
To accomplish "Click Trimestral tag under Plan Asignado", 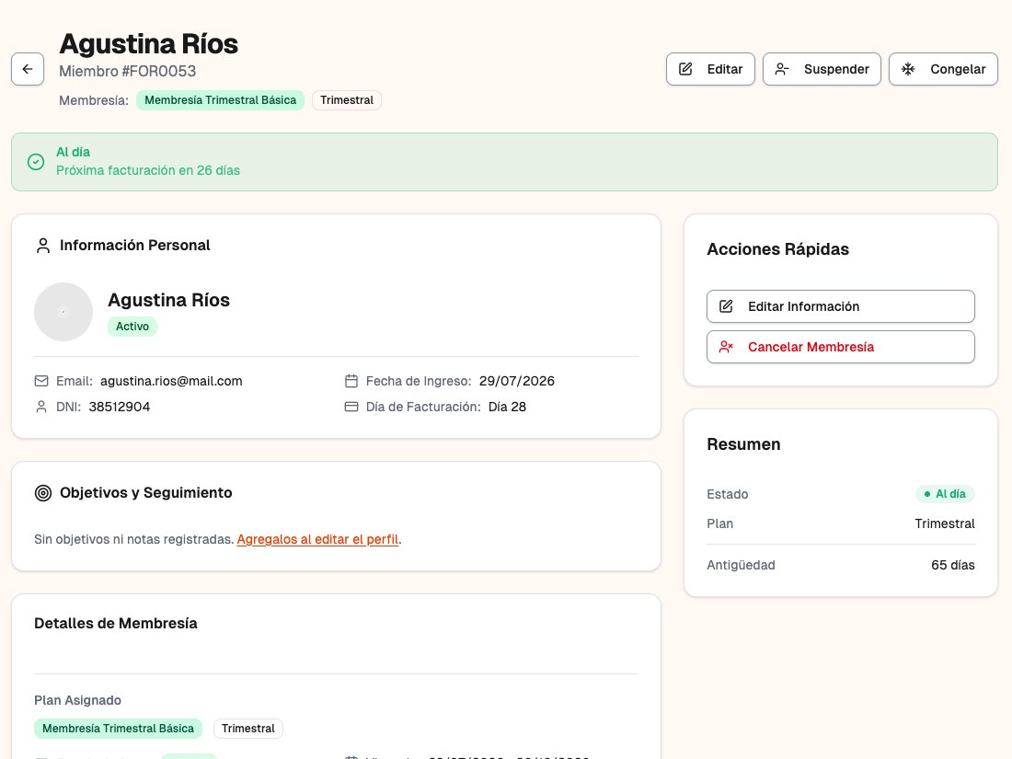I will 247,729.
